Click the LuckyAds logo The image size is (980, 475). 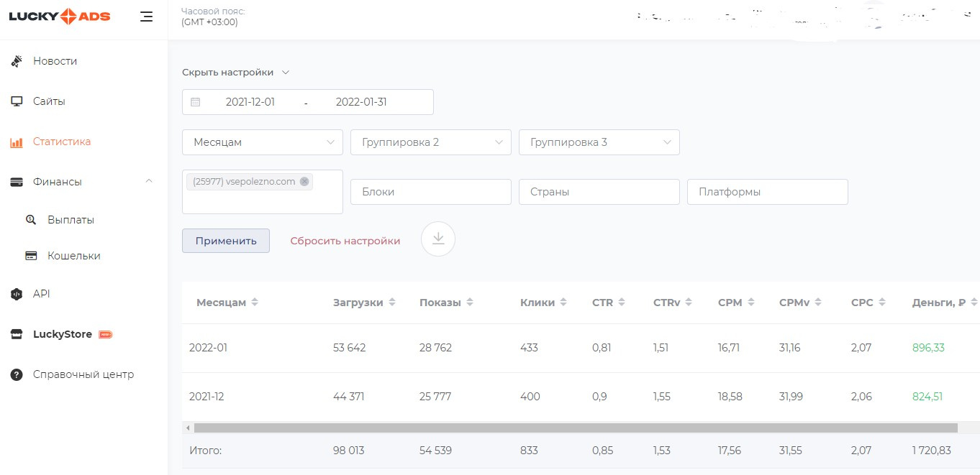click(x=59, y=17)
